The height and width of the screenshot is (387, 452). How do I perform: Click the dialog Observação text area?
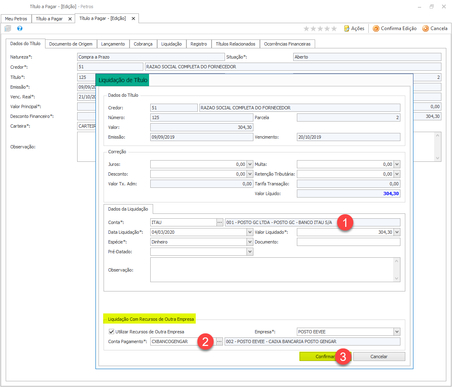coord(272,270)
